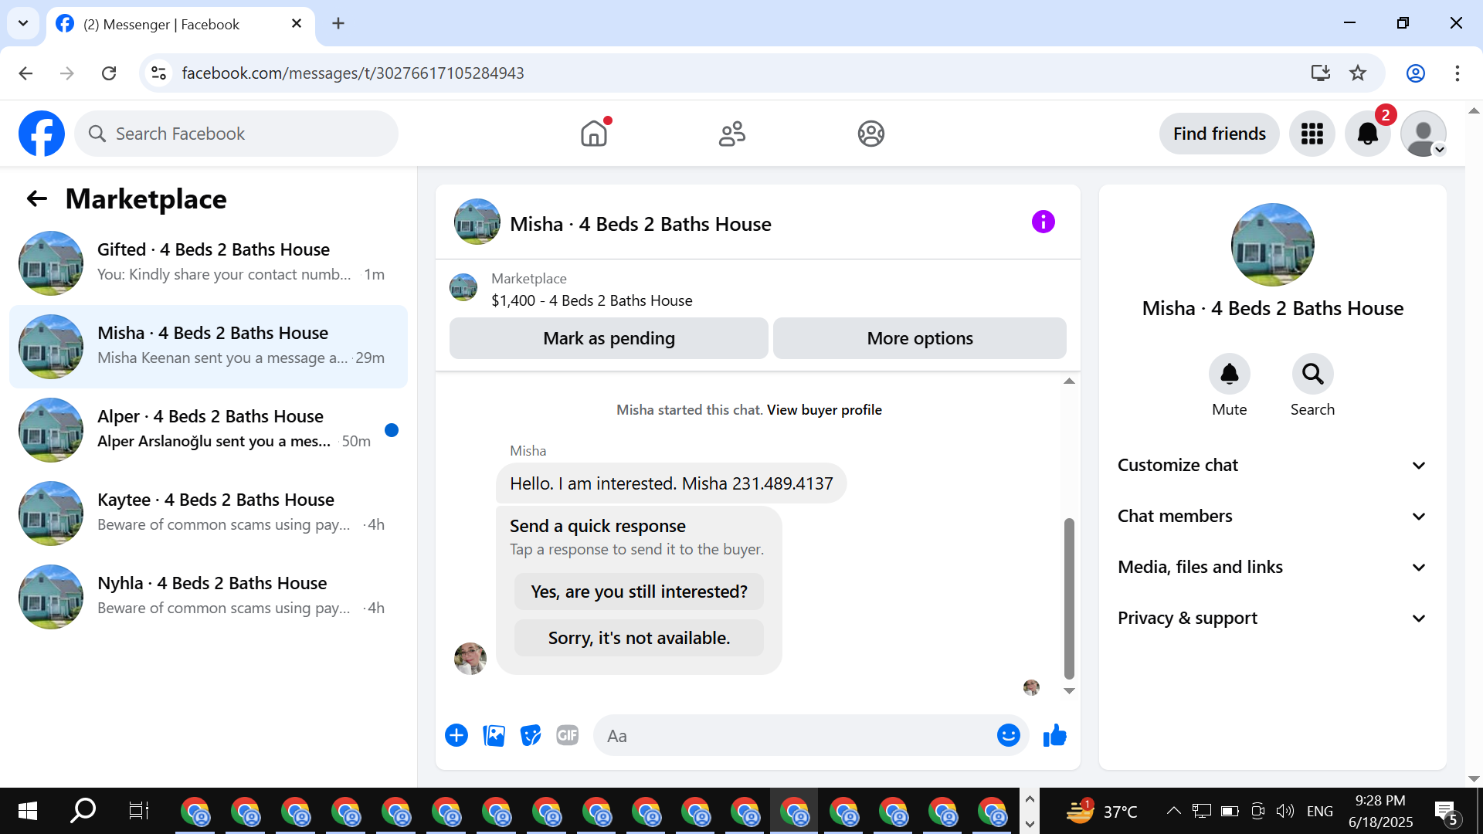Image resolution: width=1483 pixels, height=834 pixels.
Task: Open View buyer profile link
Action: [x=824, y=410]
